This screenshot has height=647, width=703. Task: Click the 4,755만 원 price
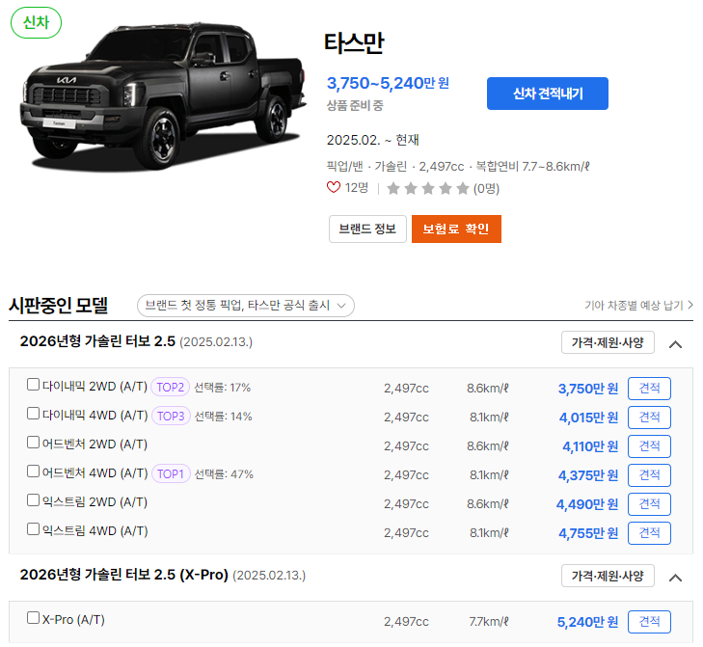pos(588,533)
